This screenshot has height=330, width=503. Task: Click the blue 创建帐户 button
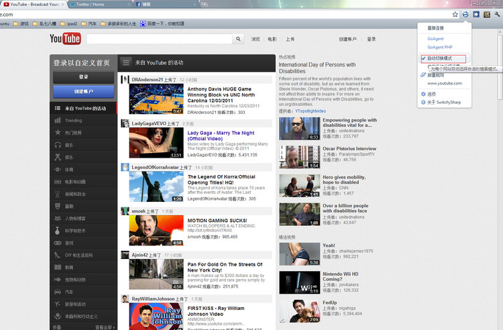coord(83,91)
